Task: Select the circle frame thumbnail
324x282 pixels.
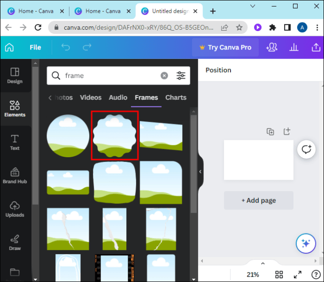Action: click(68, 136)
